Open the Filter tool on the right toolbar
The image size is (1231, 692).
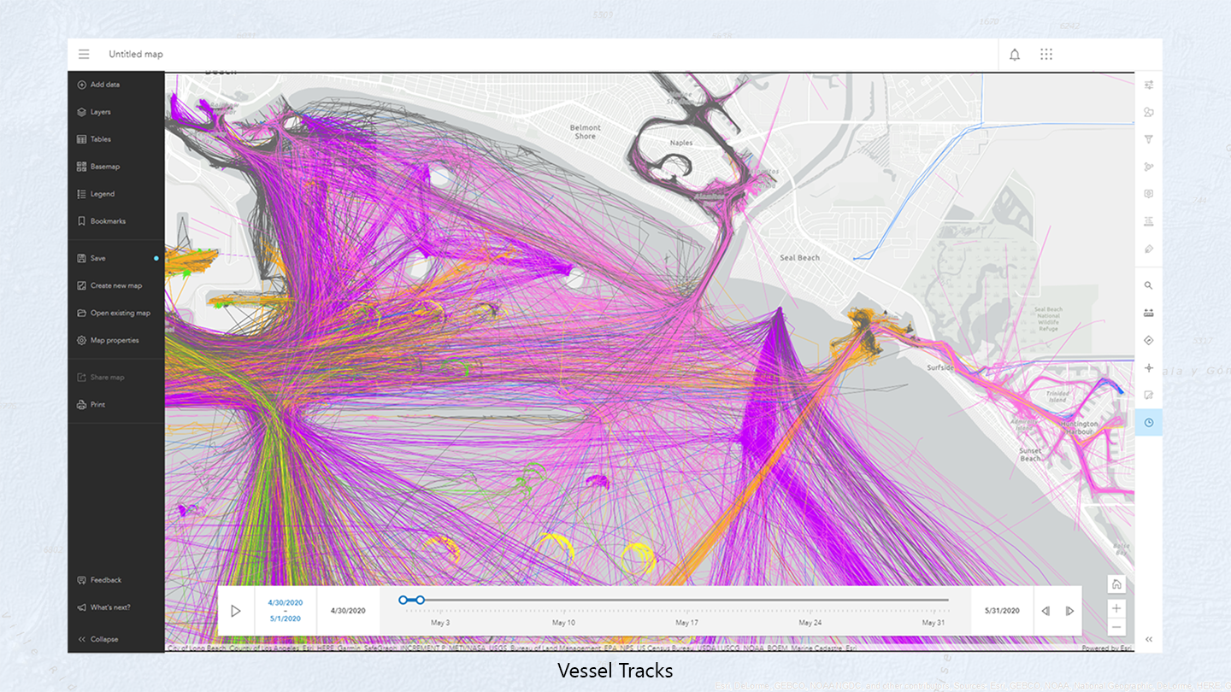[1148, 139]
